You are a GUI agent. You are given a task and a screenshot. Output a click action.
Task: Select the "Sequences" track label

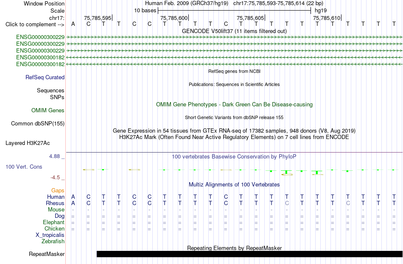(x=50, y=90)
